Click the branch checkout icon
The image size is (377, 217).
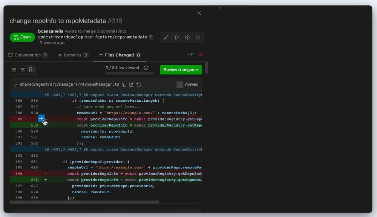click(177, 38)
